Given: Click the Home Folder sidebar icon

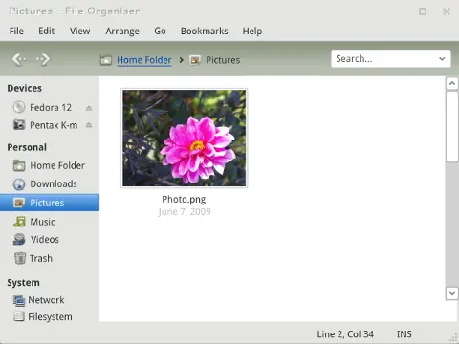Looking at the screenshot, I should [x=19, y=165].
